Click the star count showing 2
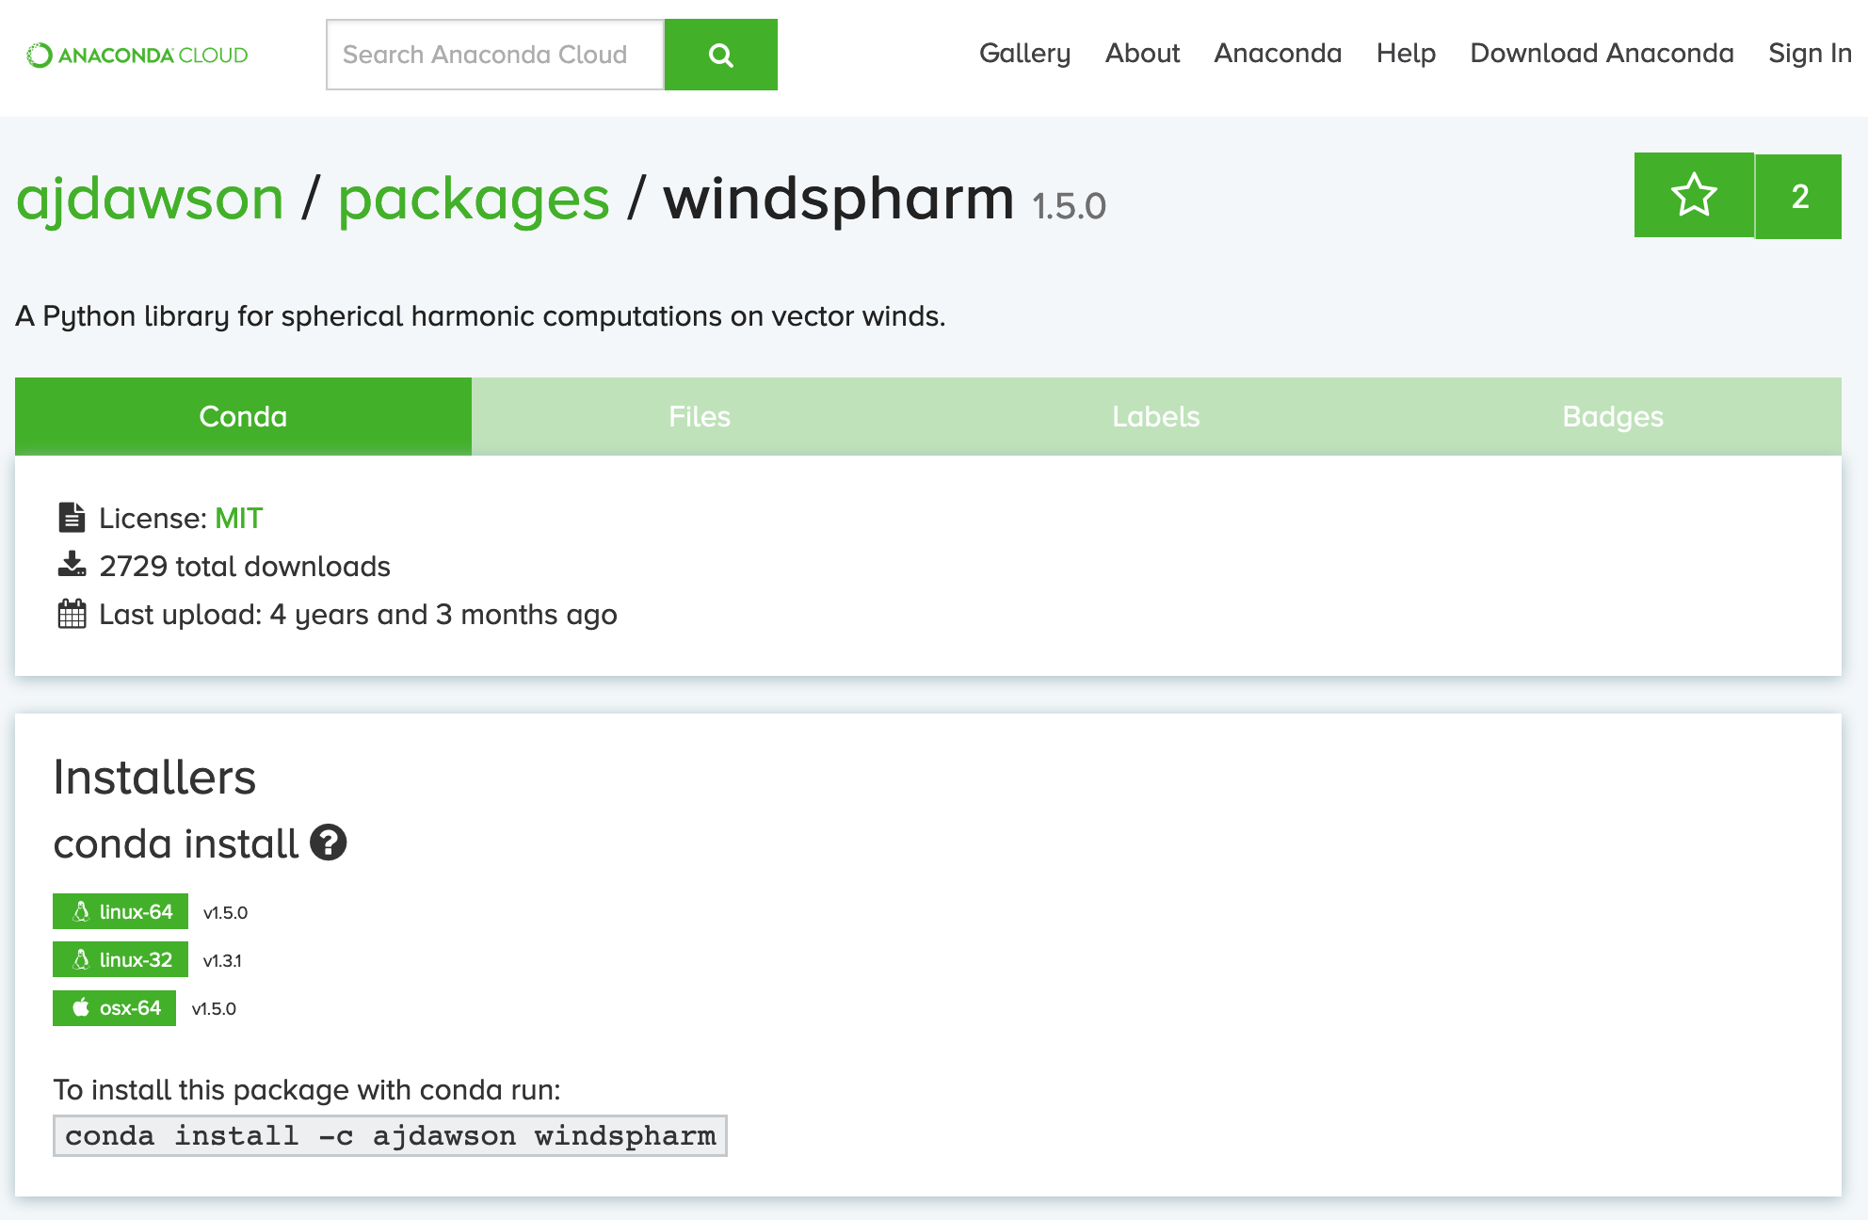The width and height of the screenshot is (1868, 1220). [1799, 196]
